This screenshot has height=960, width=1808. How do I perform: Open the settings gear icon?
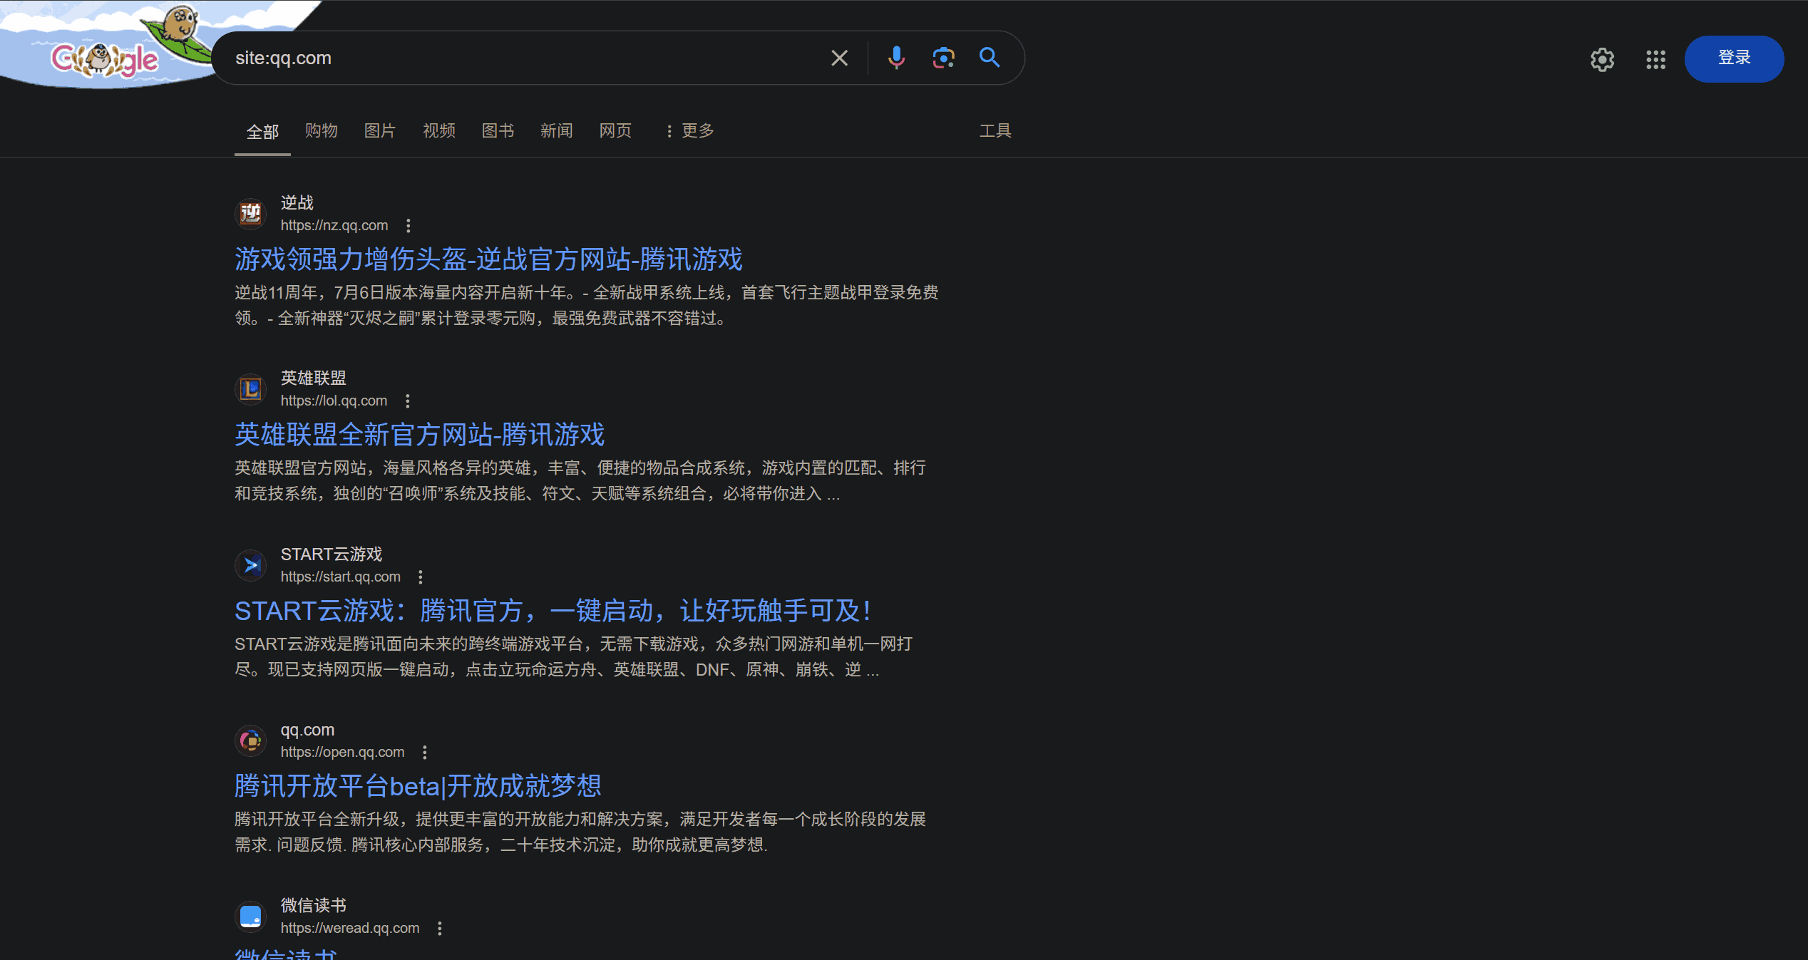(x=1601, y=59)
